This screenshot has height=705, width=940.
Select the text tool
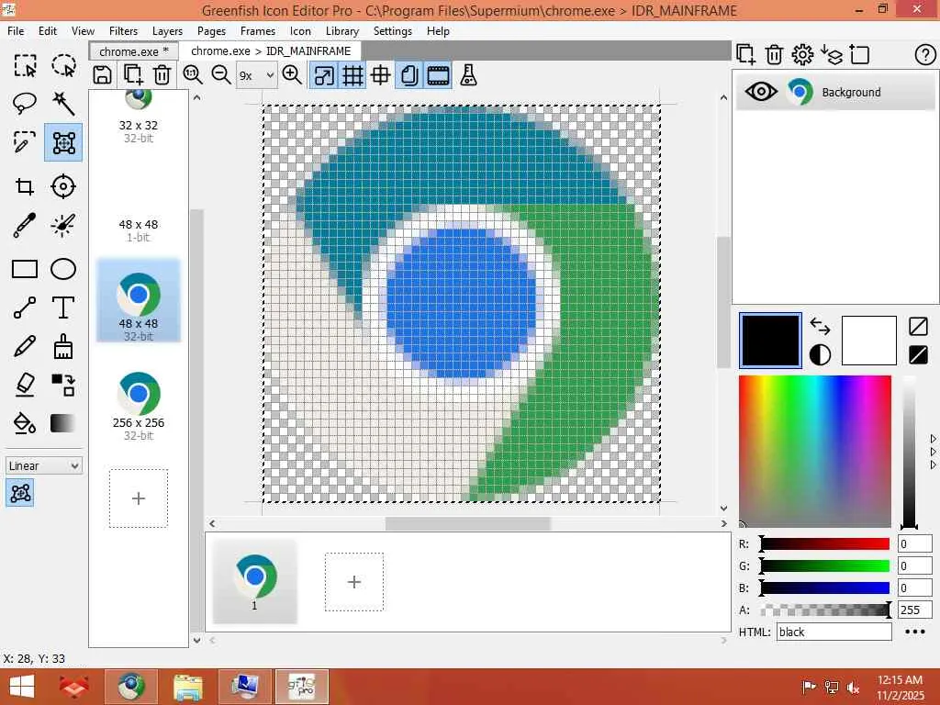coord(63,308)
